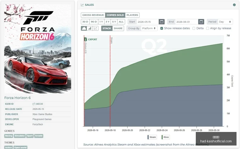The width and height of the screenshot is (240, 149).
Task: Click the Racing genre tag
Action: (x=9, y=136)
